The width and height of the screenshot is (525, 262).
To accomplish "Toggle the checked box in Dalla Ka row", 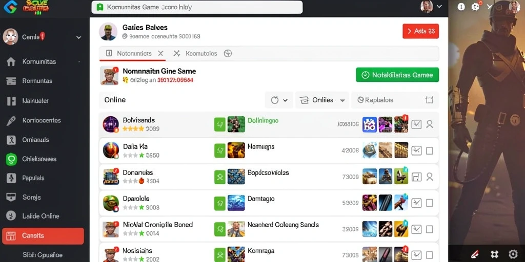I will pos(416,151).
